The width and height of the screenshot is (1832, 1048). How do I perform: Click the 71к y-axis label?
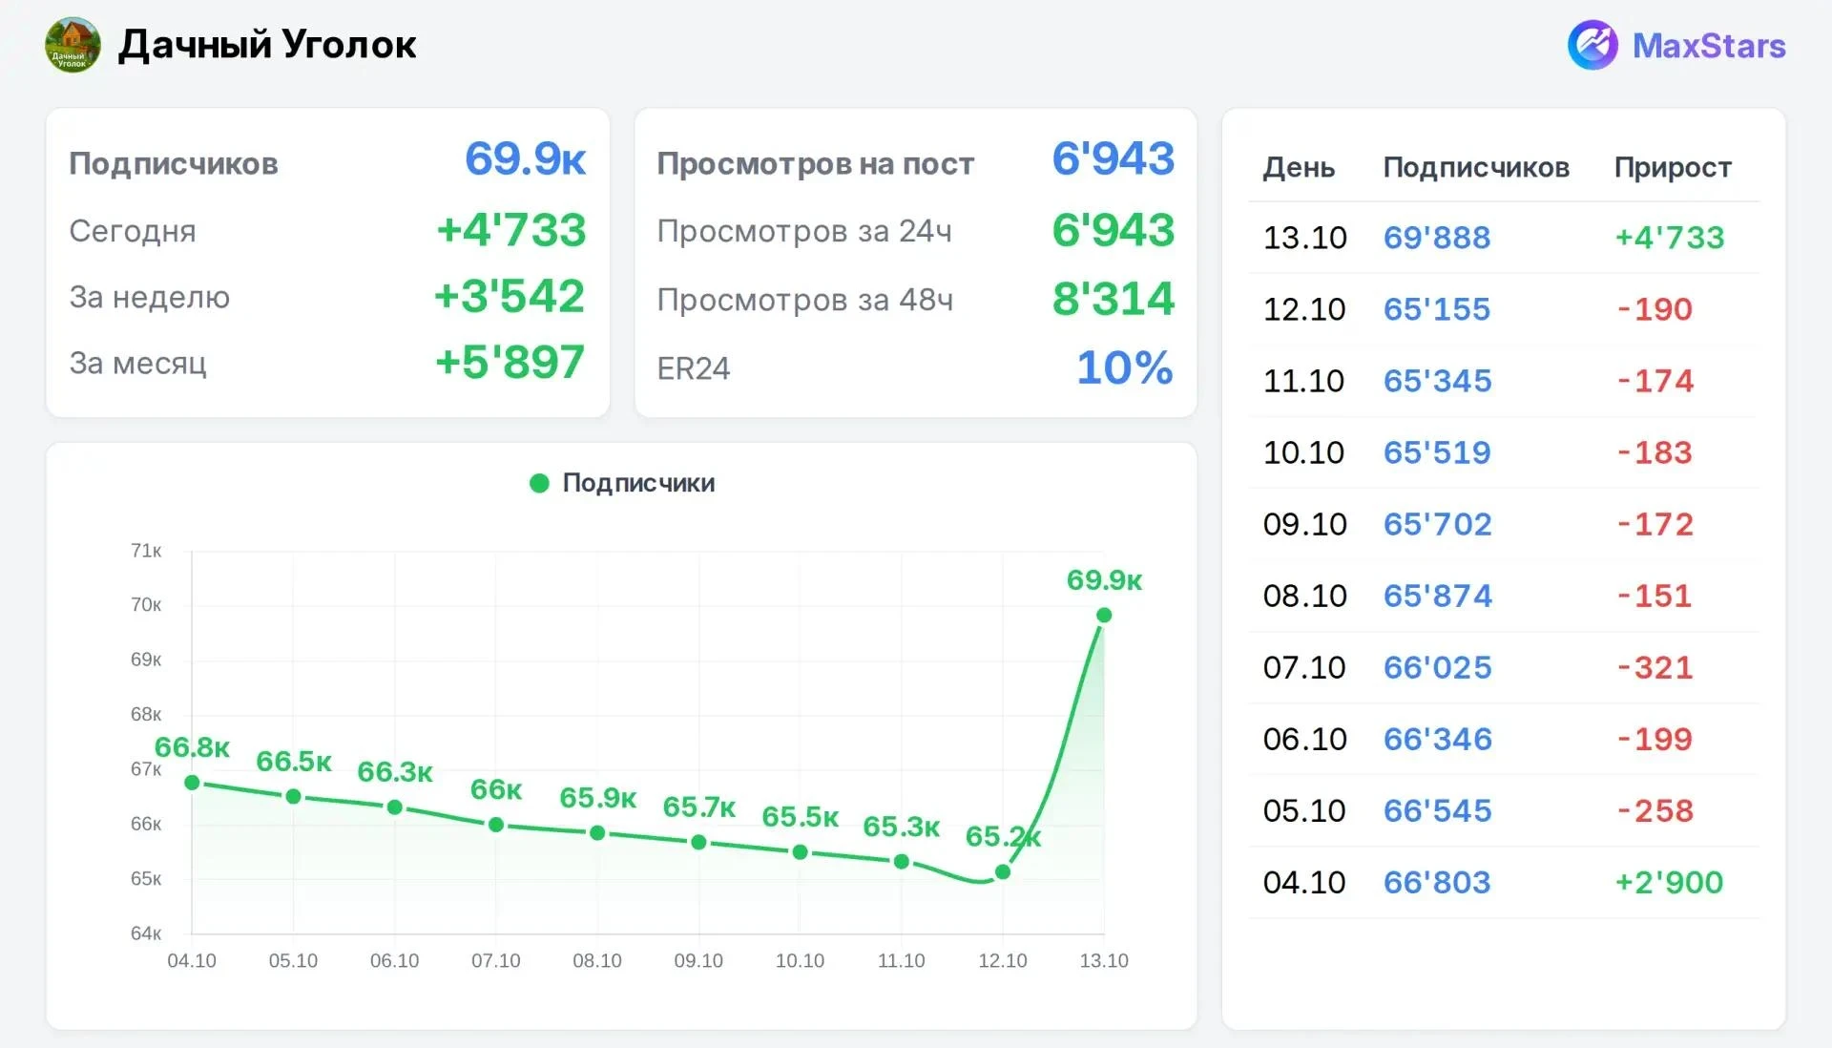pos(146,551)
